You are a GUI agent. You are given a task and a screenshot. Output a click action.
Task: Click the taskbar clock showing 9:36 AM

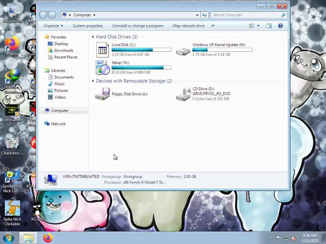coord(309,238)
